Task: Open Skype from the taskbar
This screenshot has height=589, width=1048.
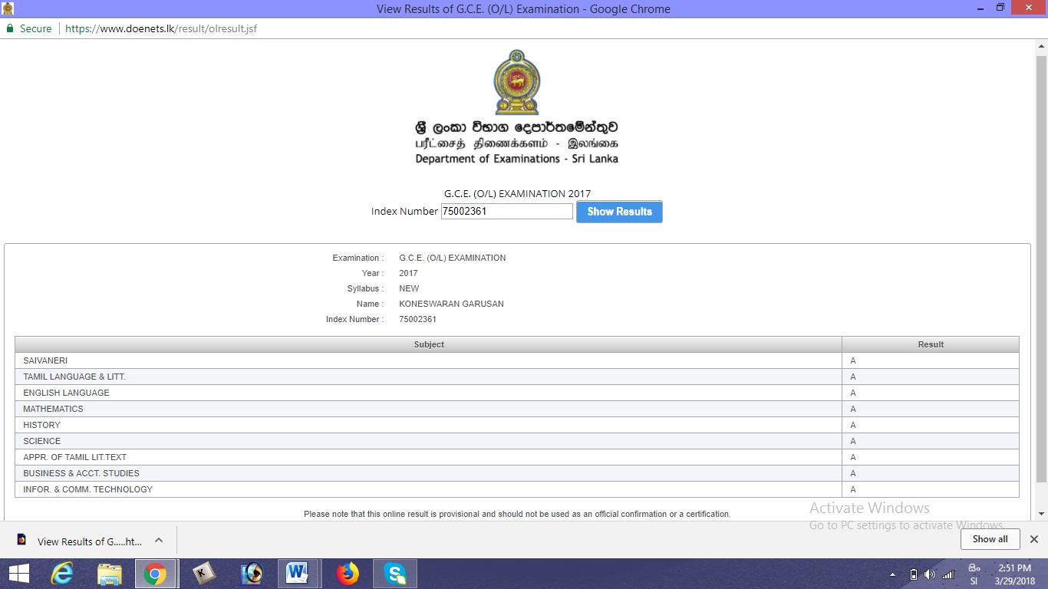Action: click(395, 574)
